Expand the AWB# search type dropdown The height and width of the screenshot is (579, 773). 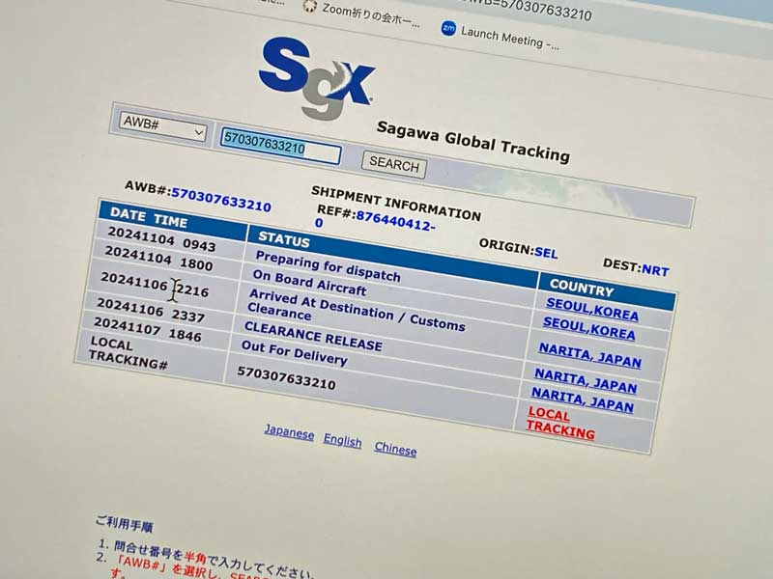(x=162, y=126)
